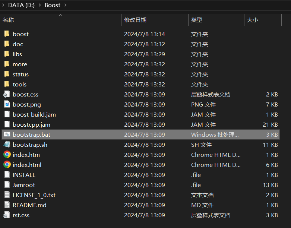
Task: Select the file name bootstrap.sh
Action: click(x=30, y=145)
